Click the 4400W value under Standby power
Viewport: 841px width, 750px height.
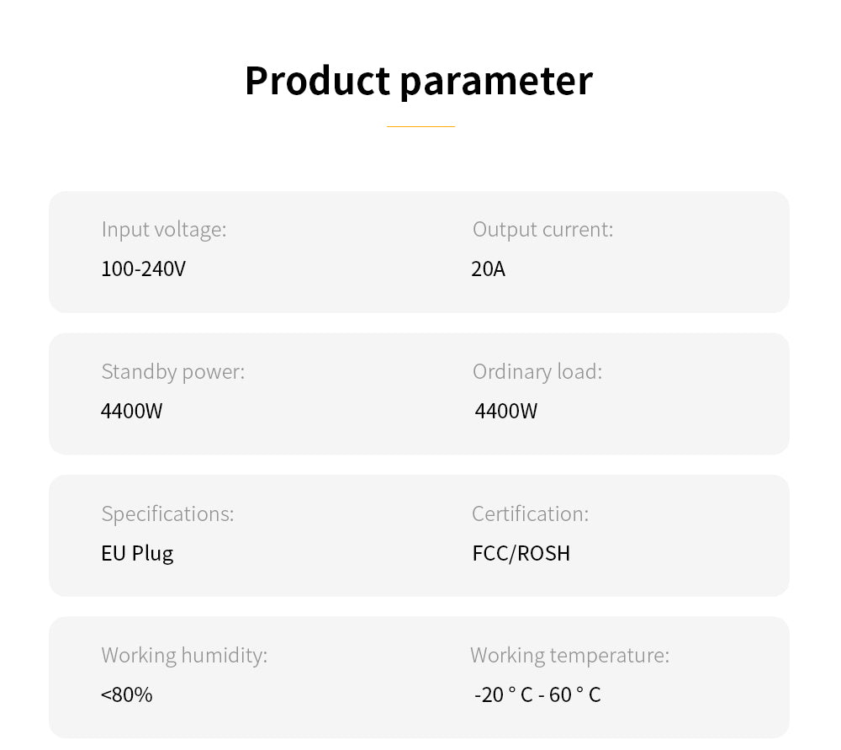(131, 412)
